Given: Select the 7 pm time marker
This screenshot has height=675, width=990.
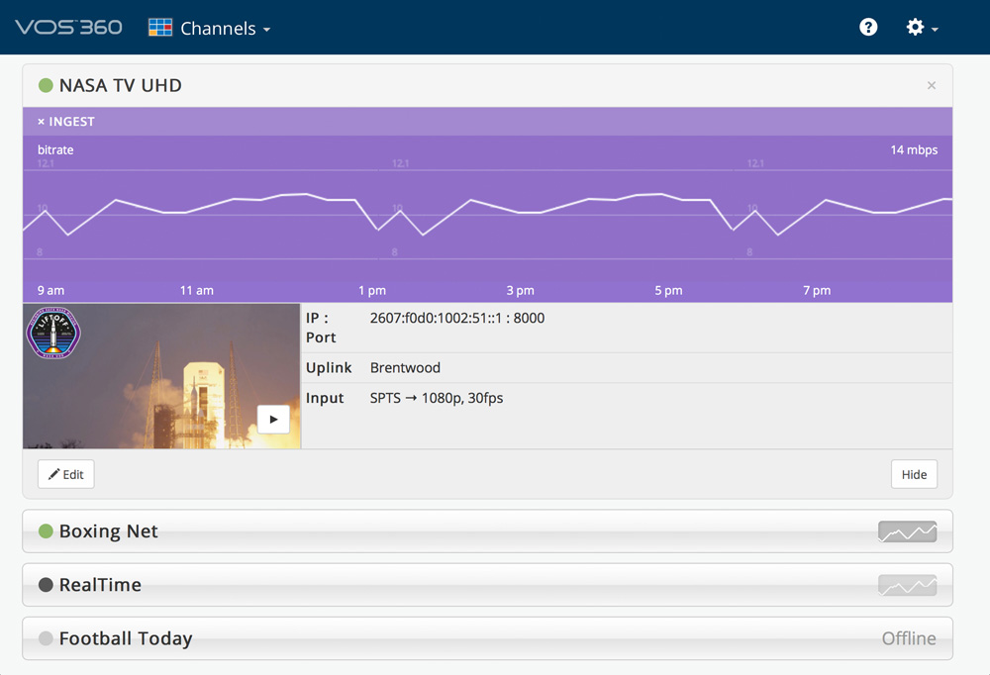Looking at the screenshot, I should click(x=817, y=290).
